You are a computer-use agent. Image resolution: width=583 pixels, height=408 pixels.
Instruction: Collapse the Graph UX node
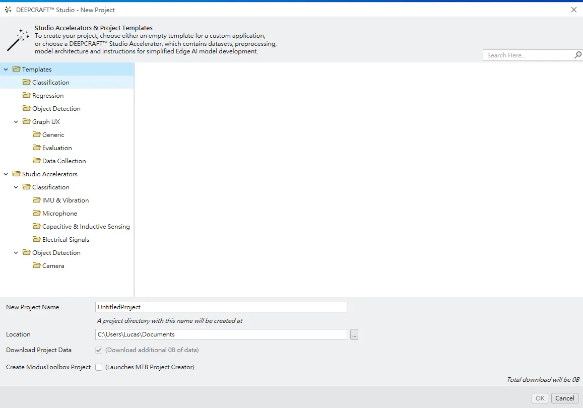(x=16, y=122)
